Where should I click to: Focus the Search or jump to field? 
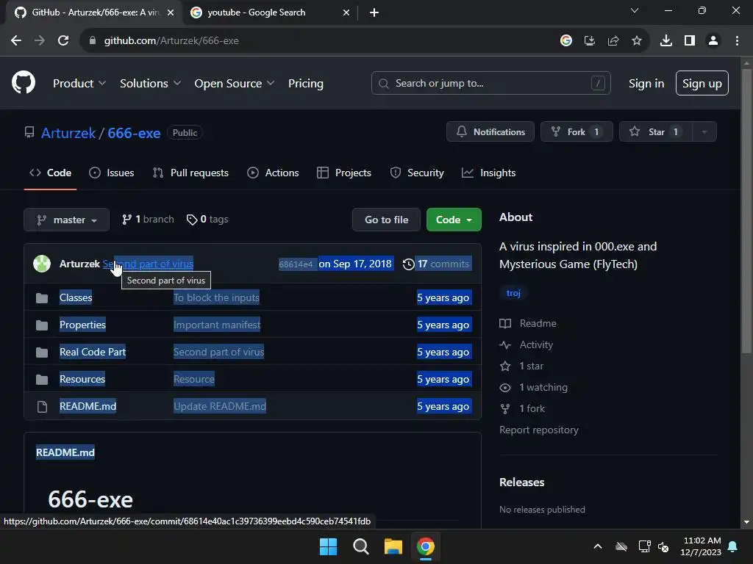pos(490,84)
